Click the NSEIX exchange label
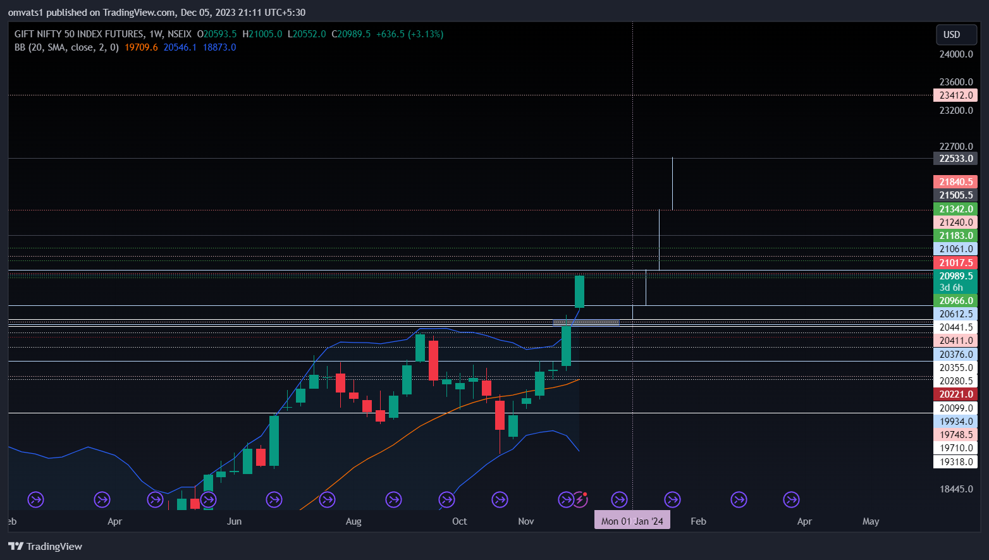989x560 pixels. pyautogui.click(x=180, y=34)
